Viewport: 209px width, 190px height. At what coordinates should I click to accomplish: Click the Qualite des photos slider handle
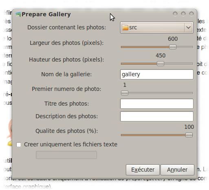189,135
